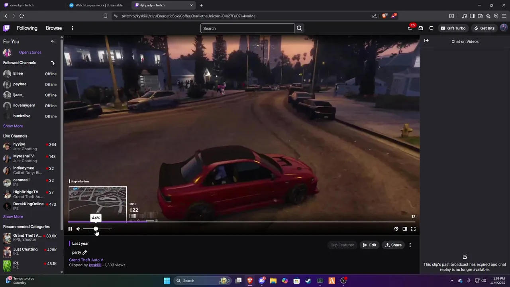The image size is (510, 287).
Task: Open the Grand Theft Auto V link
Action: (x=86, y=260)
